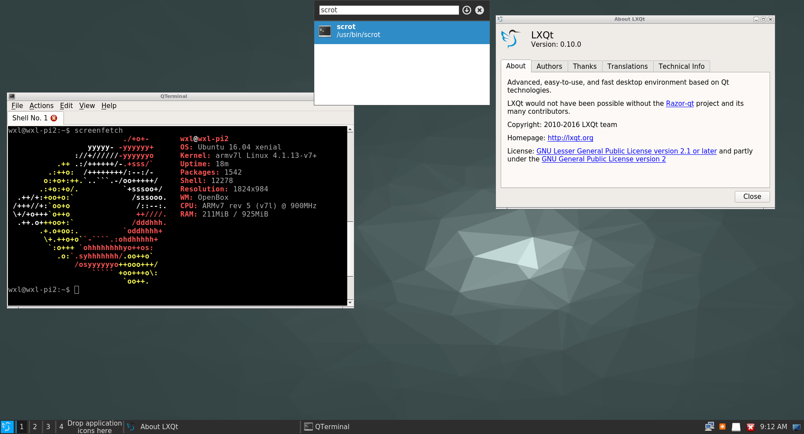Switch to desktop workspace 3
Viewport: 804px width, 434px height.
pyautogui.click(x=48, y=427)
